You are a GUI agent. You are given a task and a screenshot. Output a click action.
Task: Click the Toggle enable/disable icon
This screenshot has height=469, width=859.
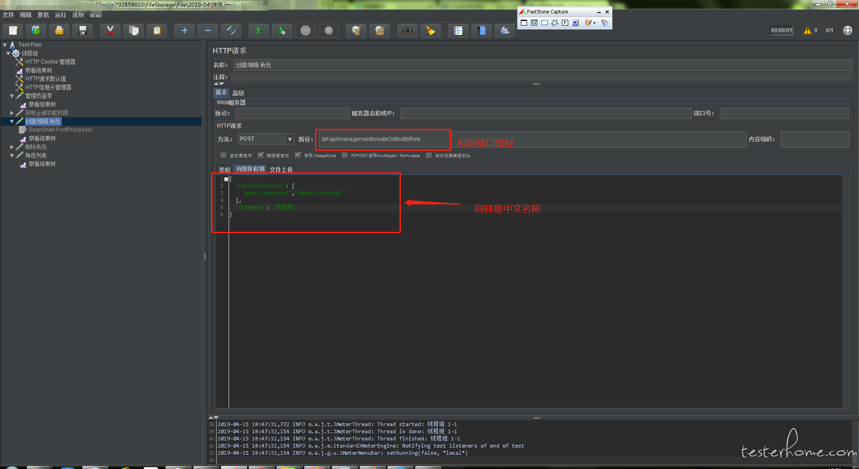231,30
